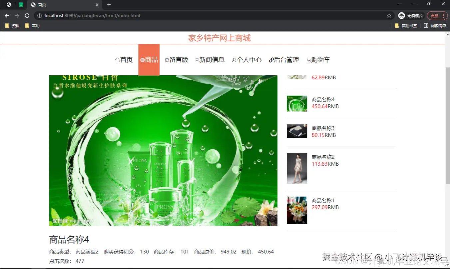450x269 pixels.
Task: Click the incognito mode icon in the toolbar
Action: coord(401,15)
